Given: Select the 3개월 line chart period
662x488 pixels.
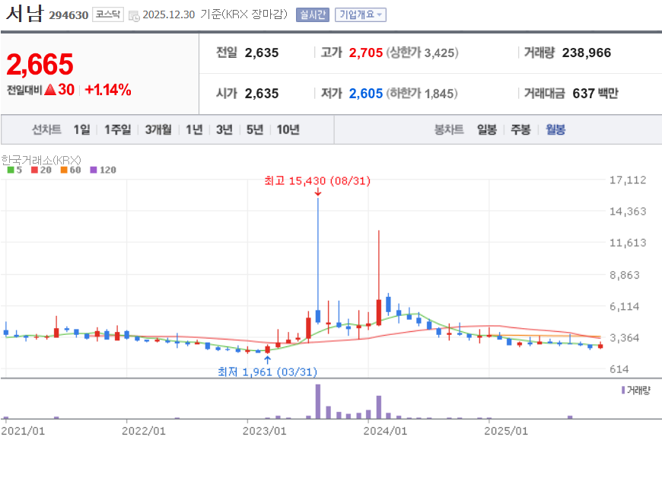Looking at the screenshot, I should (x=158, y=129).
